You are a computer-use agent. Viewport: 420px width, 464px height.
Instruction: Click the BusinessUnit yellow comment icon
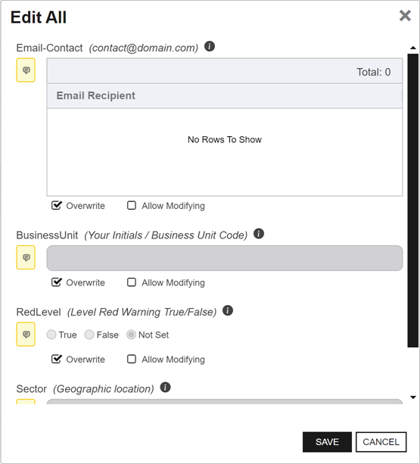[26, 257]
